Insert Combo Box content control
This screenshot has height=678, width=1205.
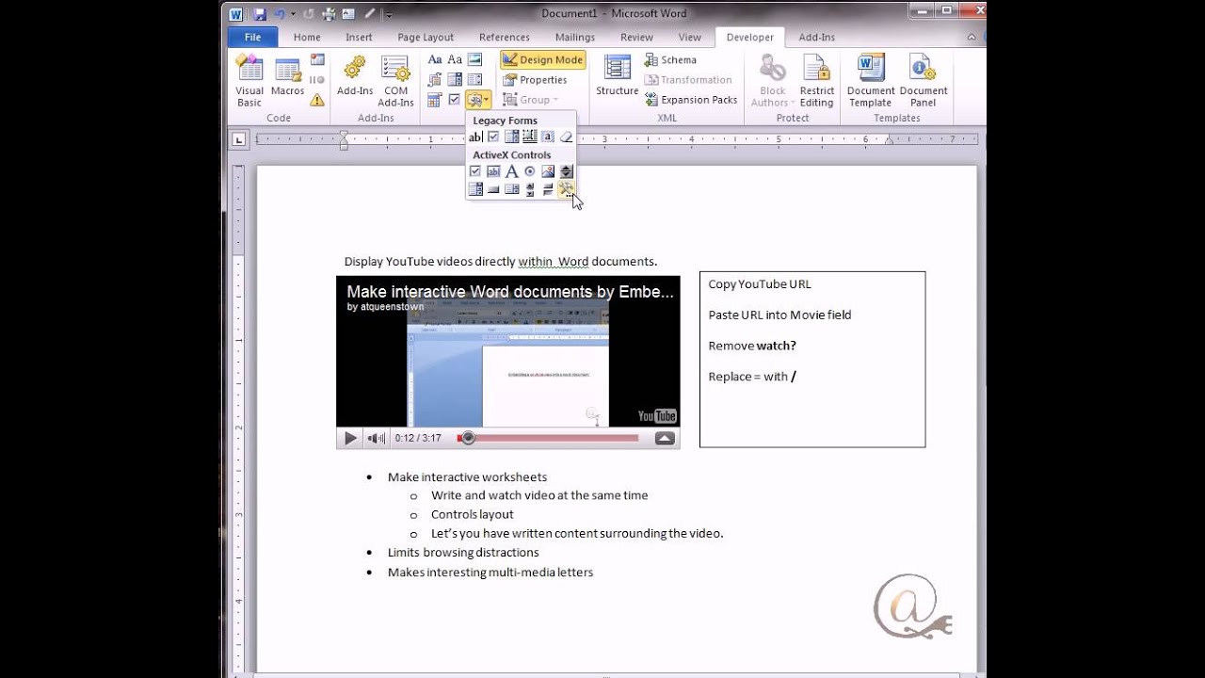coord(455,79)
